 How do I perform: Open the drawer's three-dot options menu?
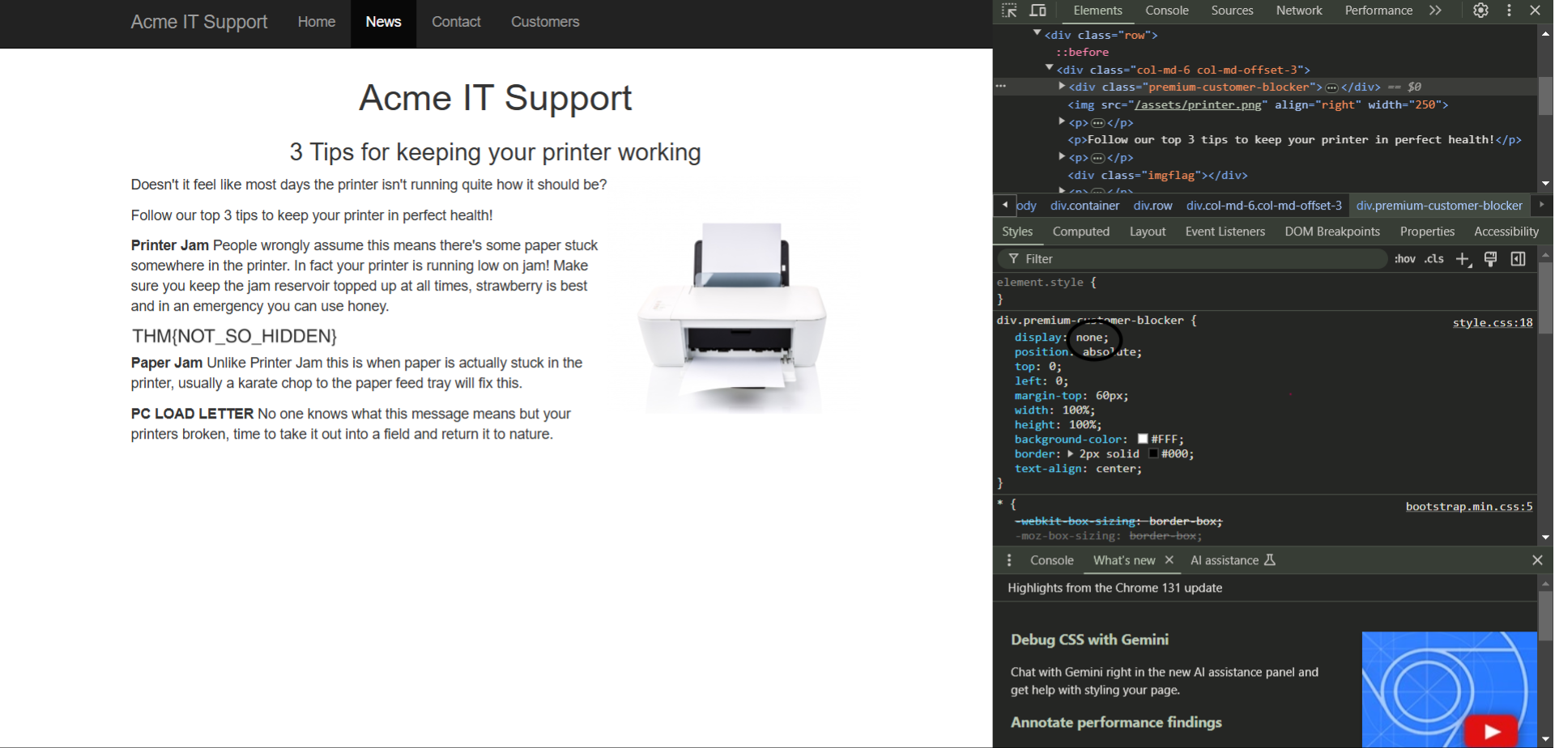pyautogui.click(x=1009, y=560)
